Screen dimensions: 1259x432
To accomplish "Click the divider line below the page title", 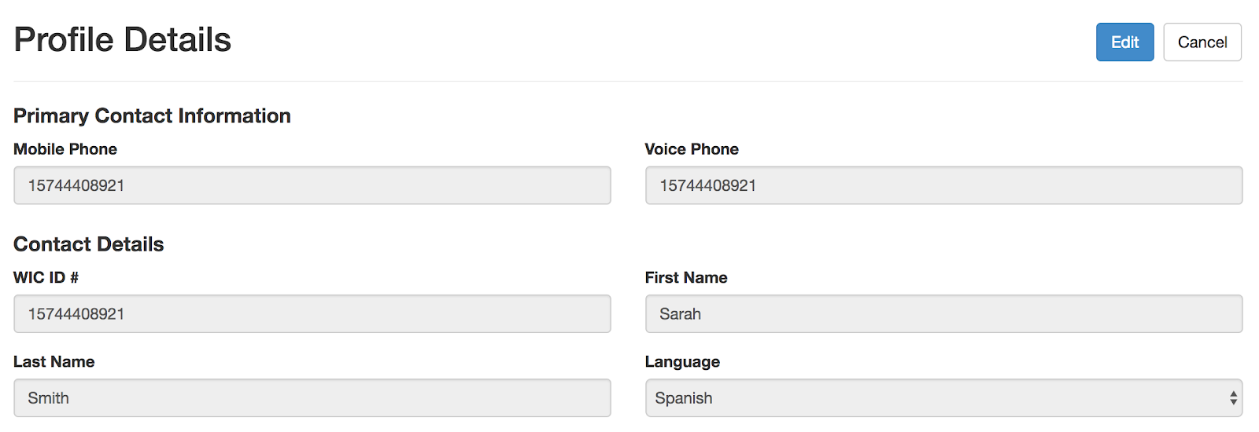I will tap(628, 81).
